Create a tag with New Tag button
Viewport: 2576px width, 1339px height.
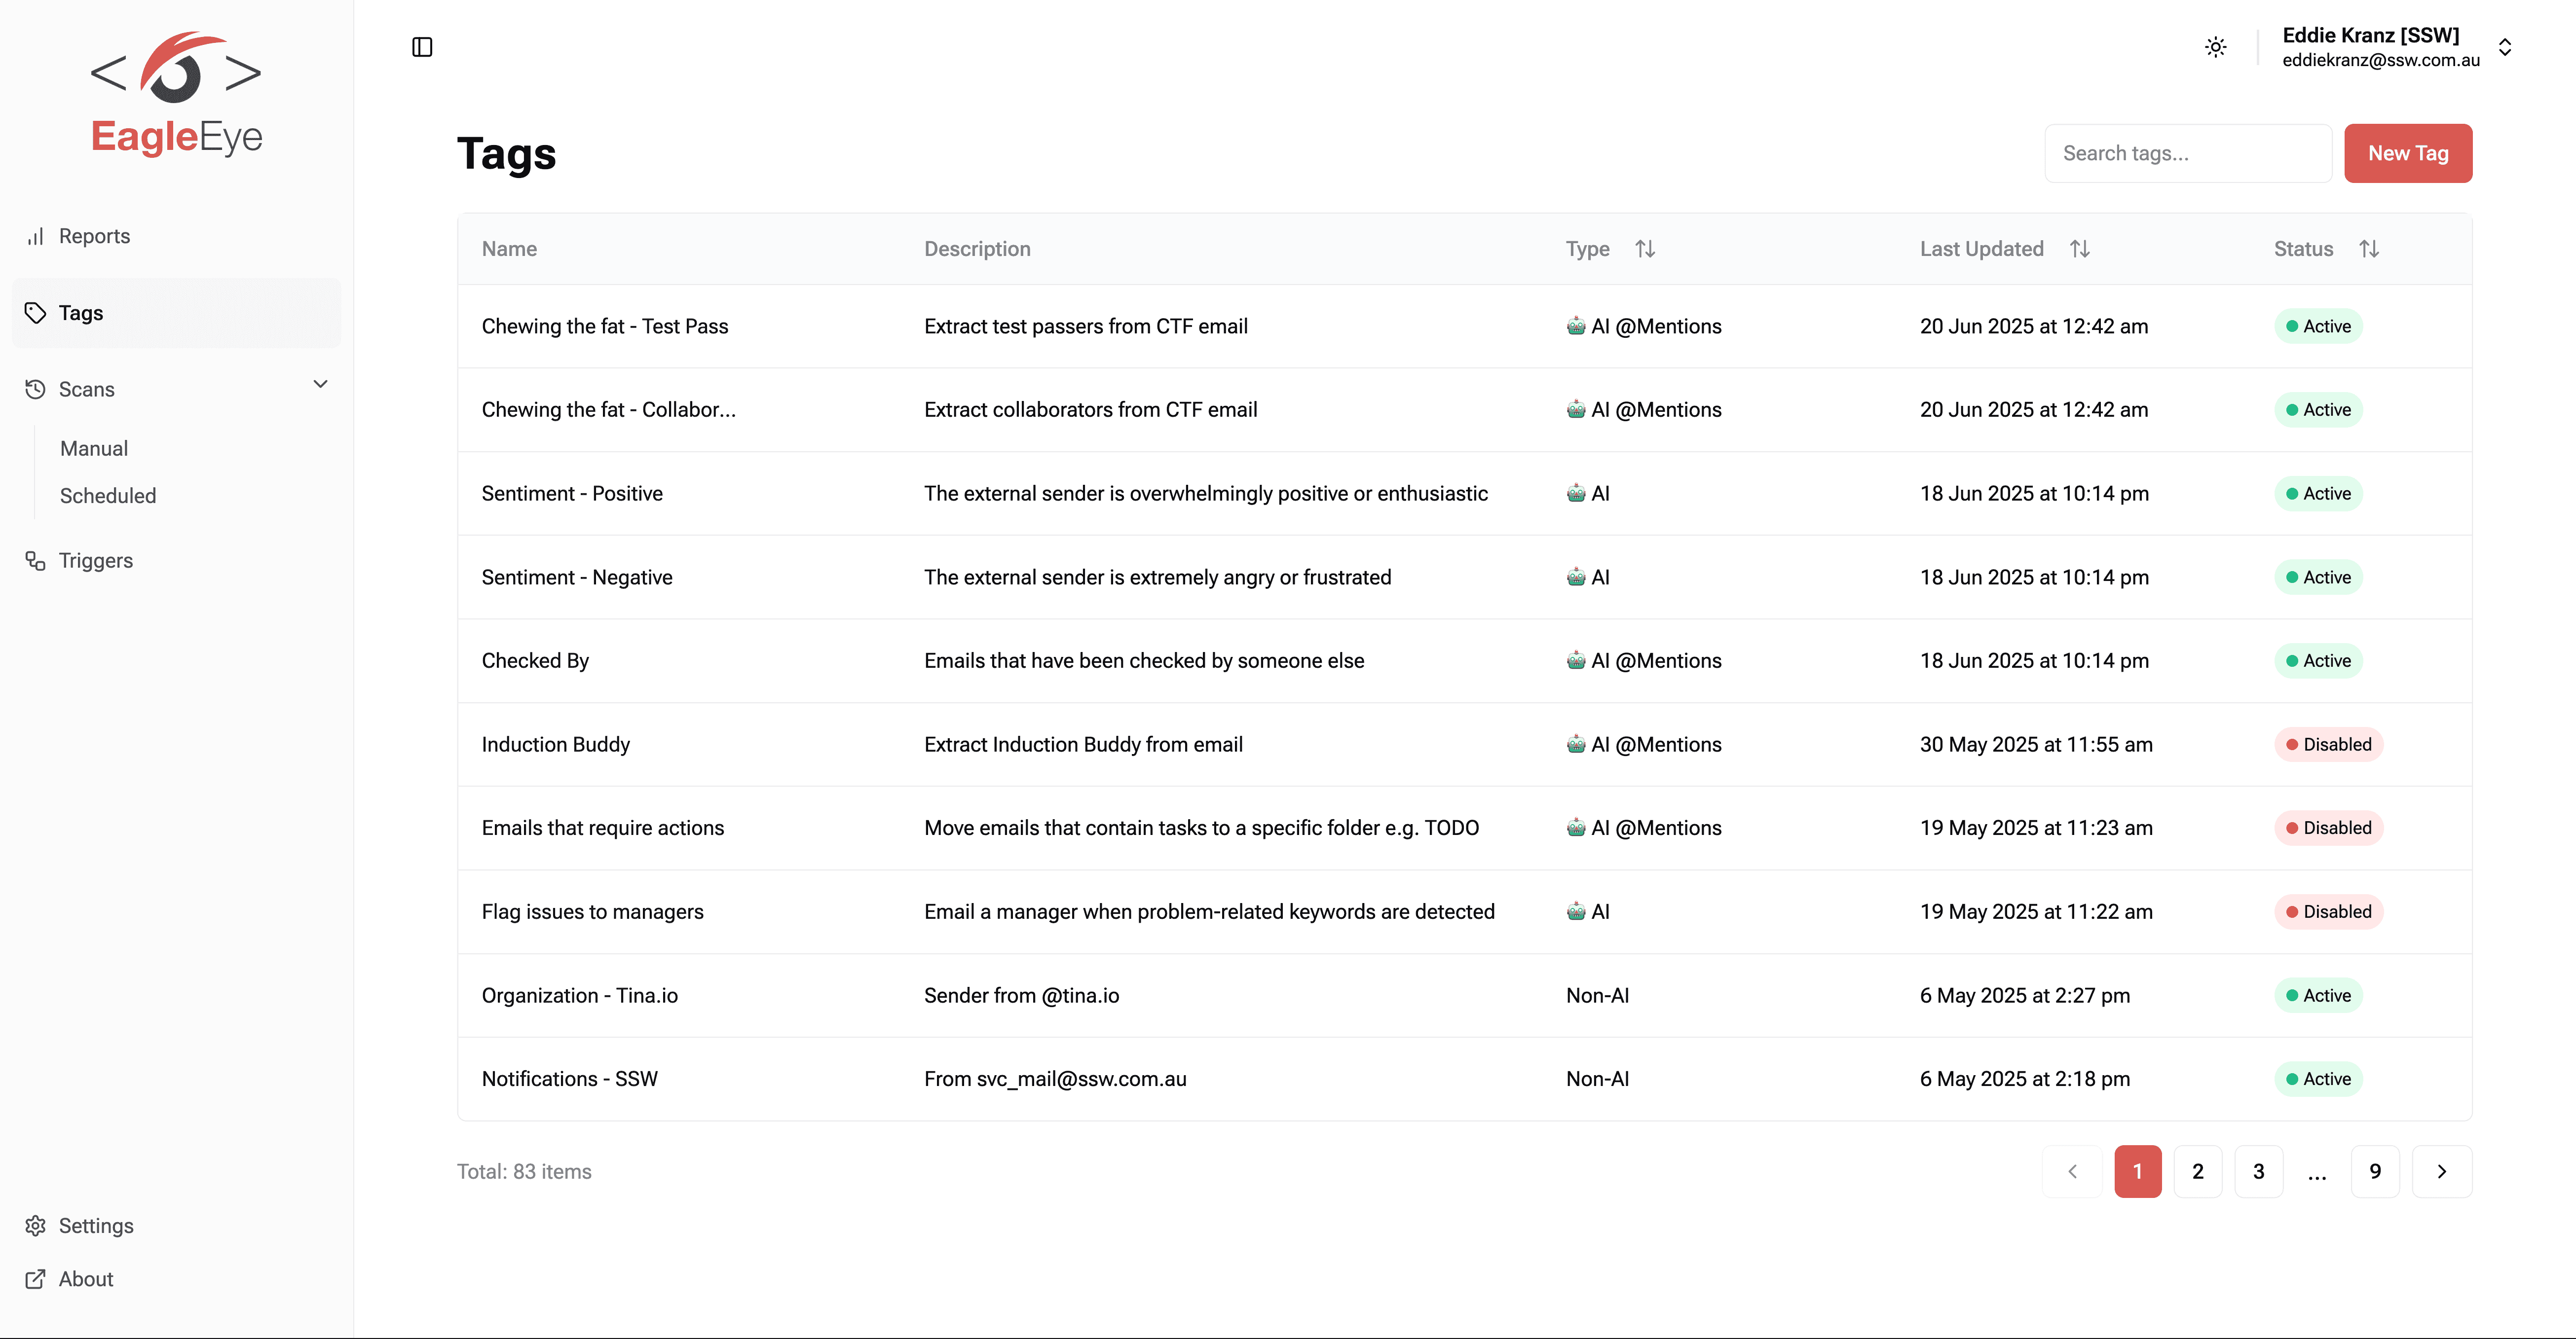(x=2408, y=153)
